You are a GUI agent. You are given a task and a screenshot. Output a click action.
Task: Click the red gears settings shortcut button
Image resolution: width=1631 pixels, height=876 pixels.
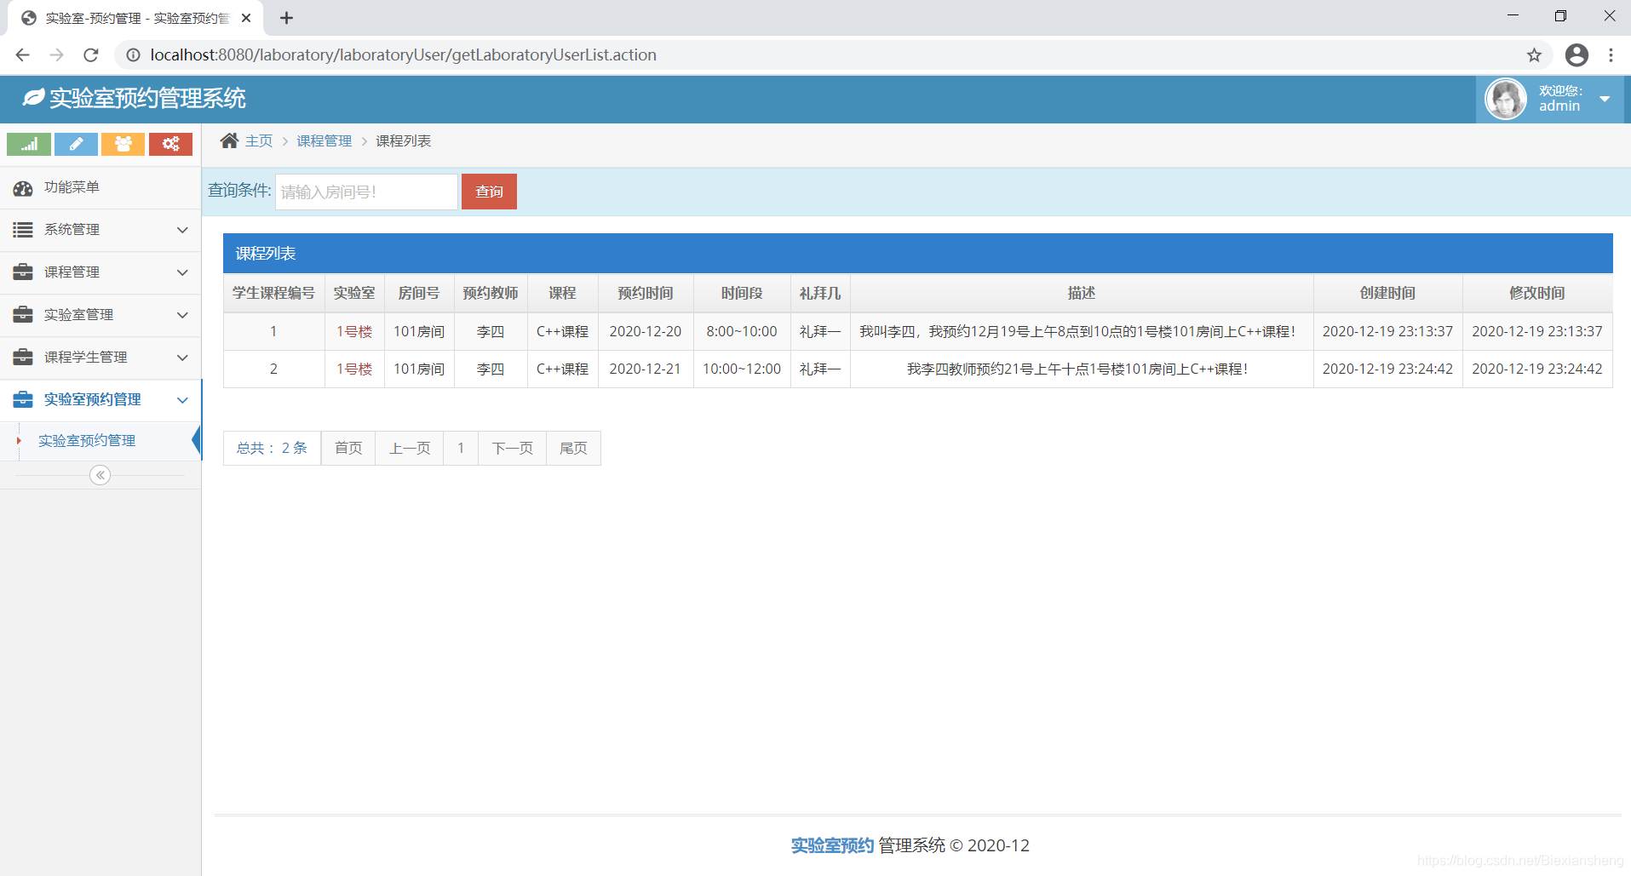tap(170, 144)
